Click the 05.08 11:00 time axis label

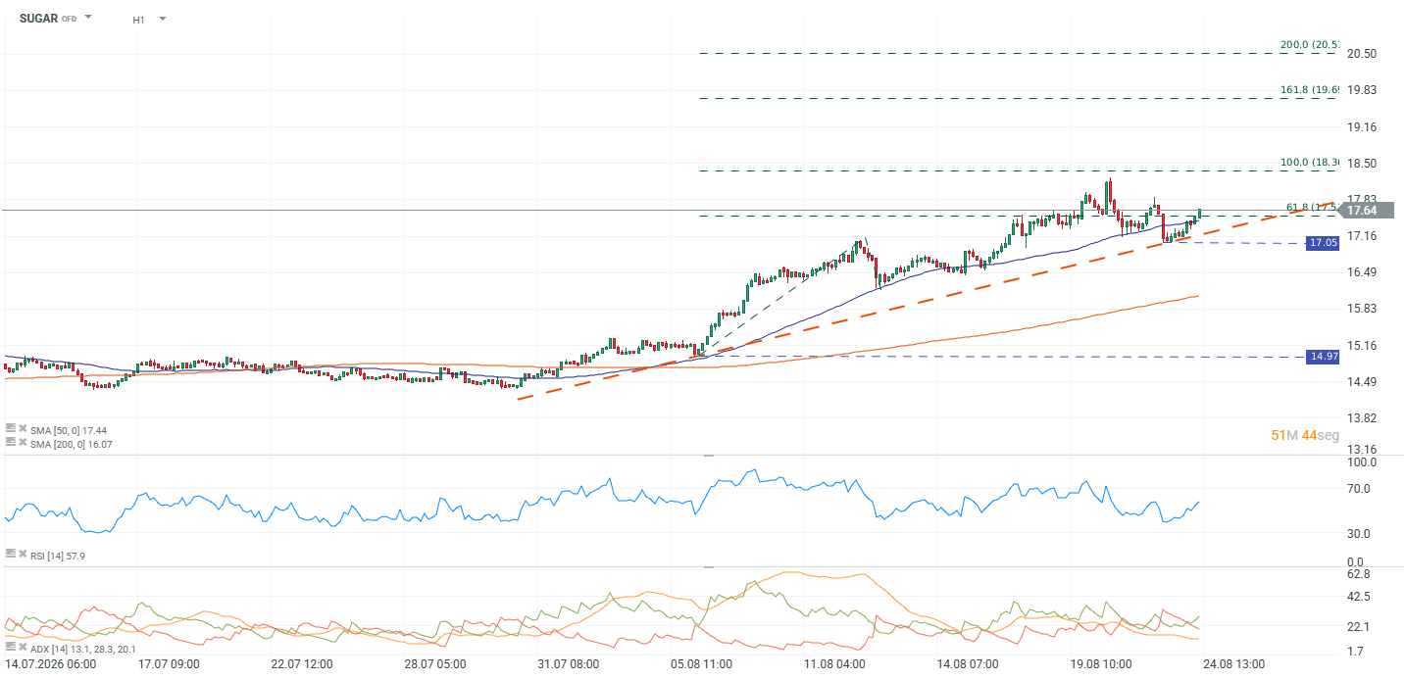[x=701, y=664]
